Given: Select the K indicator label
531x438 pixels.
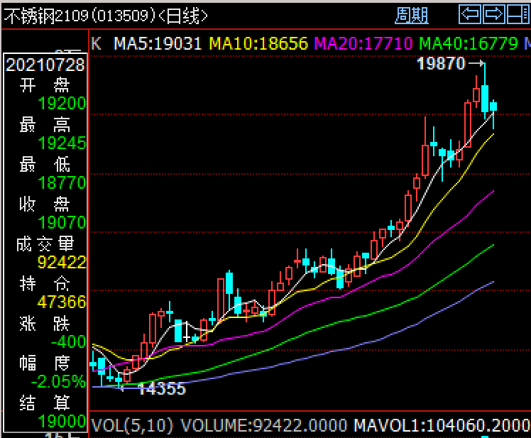Looking at the screenshot, I should click(x=96, y=44).
